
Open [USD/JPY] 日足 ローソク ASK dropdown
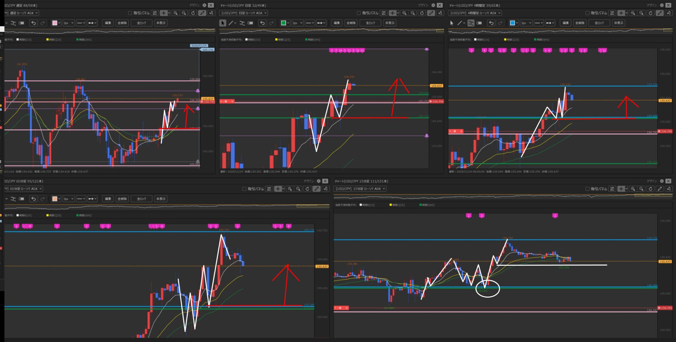(x=244, y=13)
